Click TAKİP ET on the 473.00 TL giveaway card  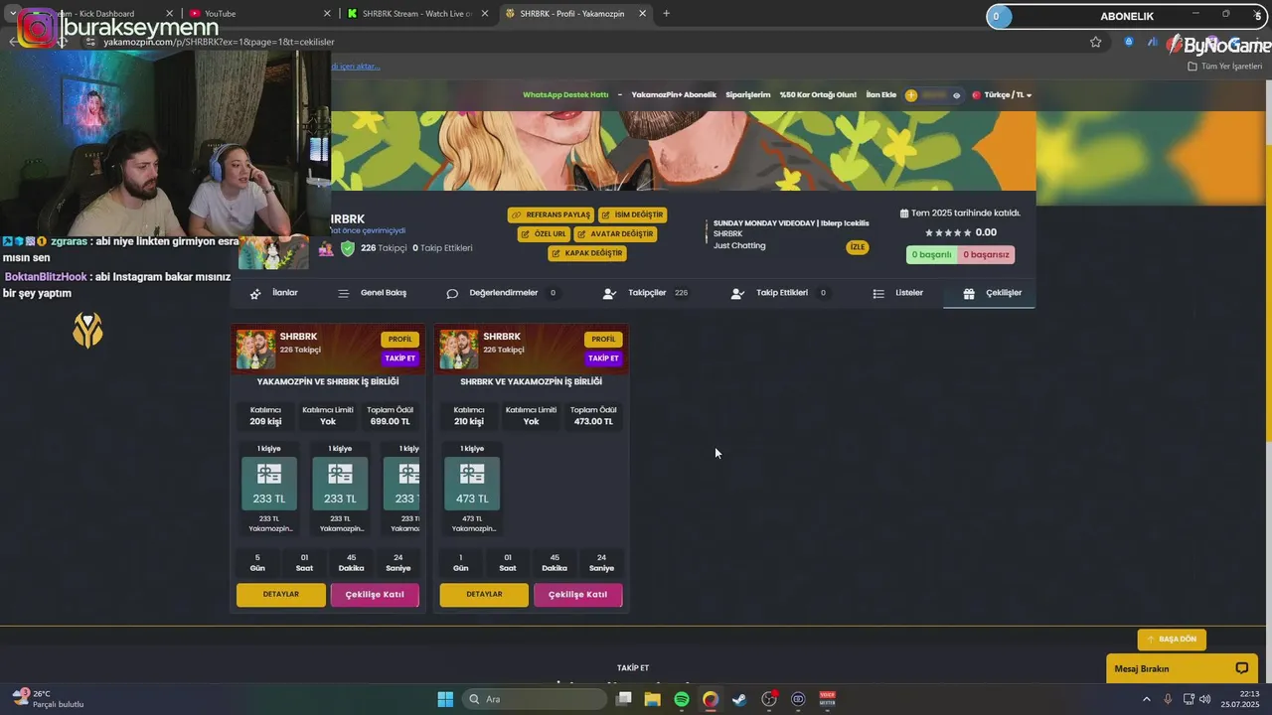603,358
